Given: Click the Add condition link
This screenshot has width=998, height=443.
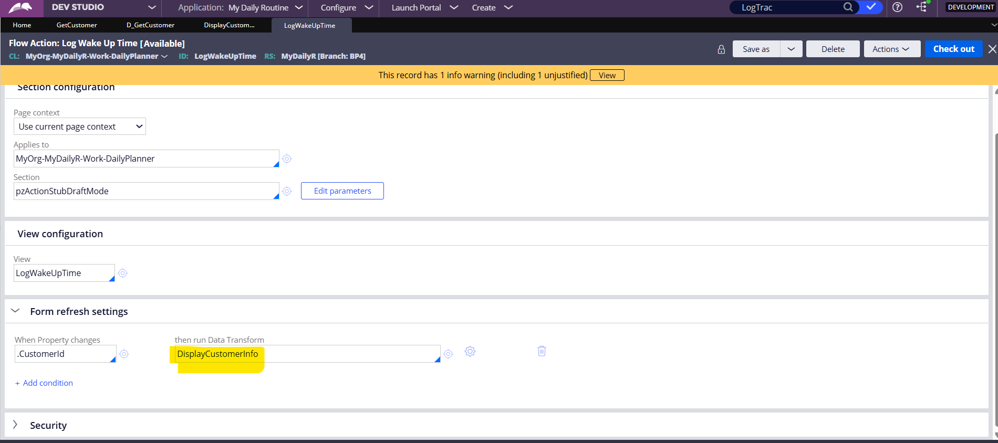Looking at the screenshot, I should click(44, 383).
